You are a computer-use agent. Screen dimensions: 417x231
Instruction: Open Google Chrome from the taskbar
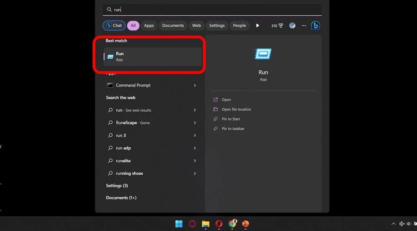233,224
